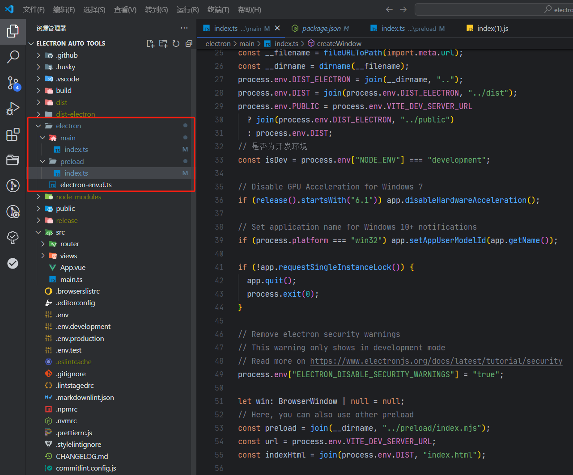This screenshot has height=475, width=573.
Task: Switch to the package.json tab
Action: [x=320, y=28]
